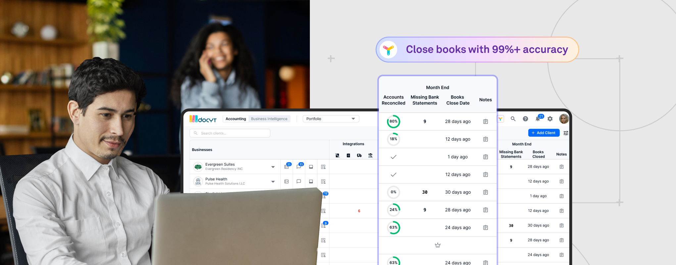
Task: Open the Pulse Health contact list icon
Action: tap(323, 182)
